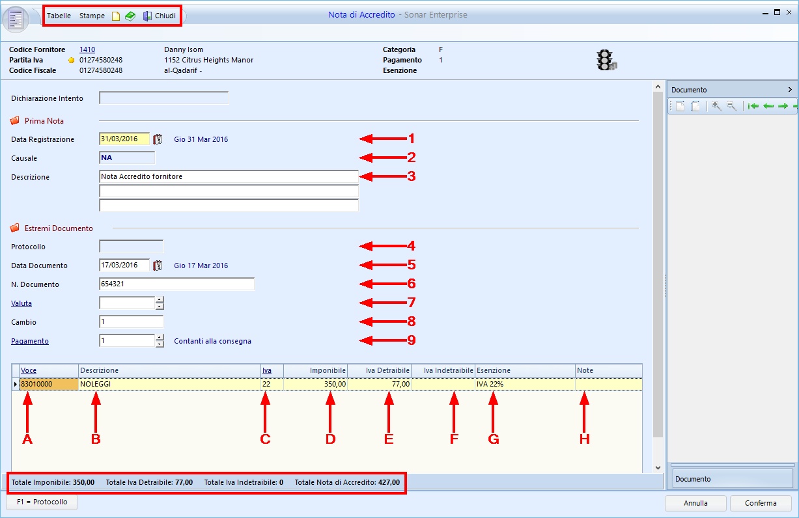
Task: Increase the Valuta spinner value
Action: (x=160, y=300)
